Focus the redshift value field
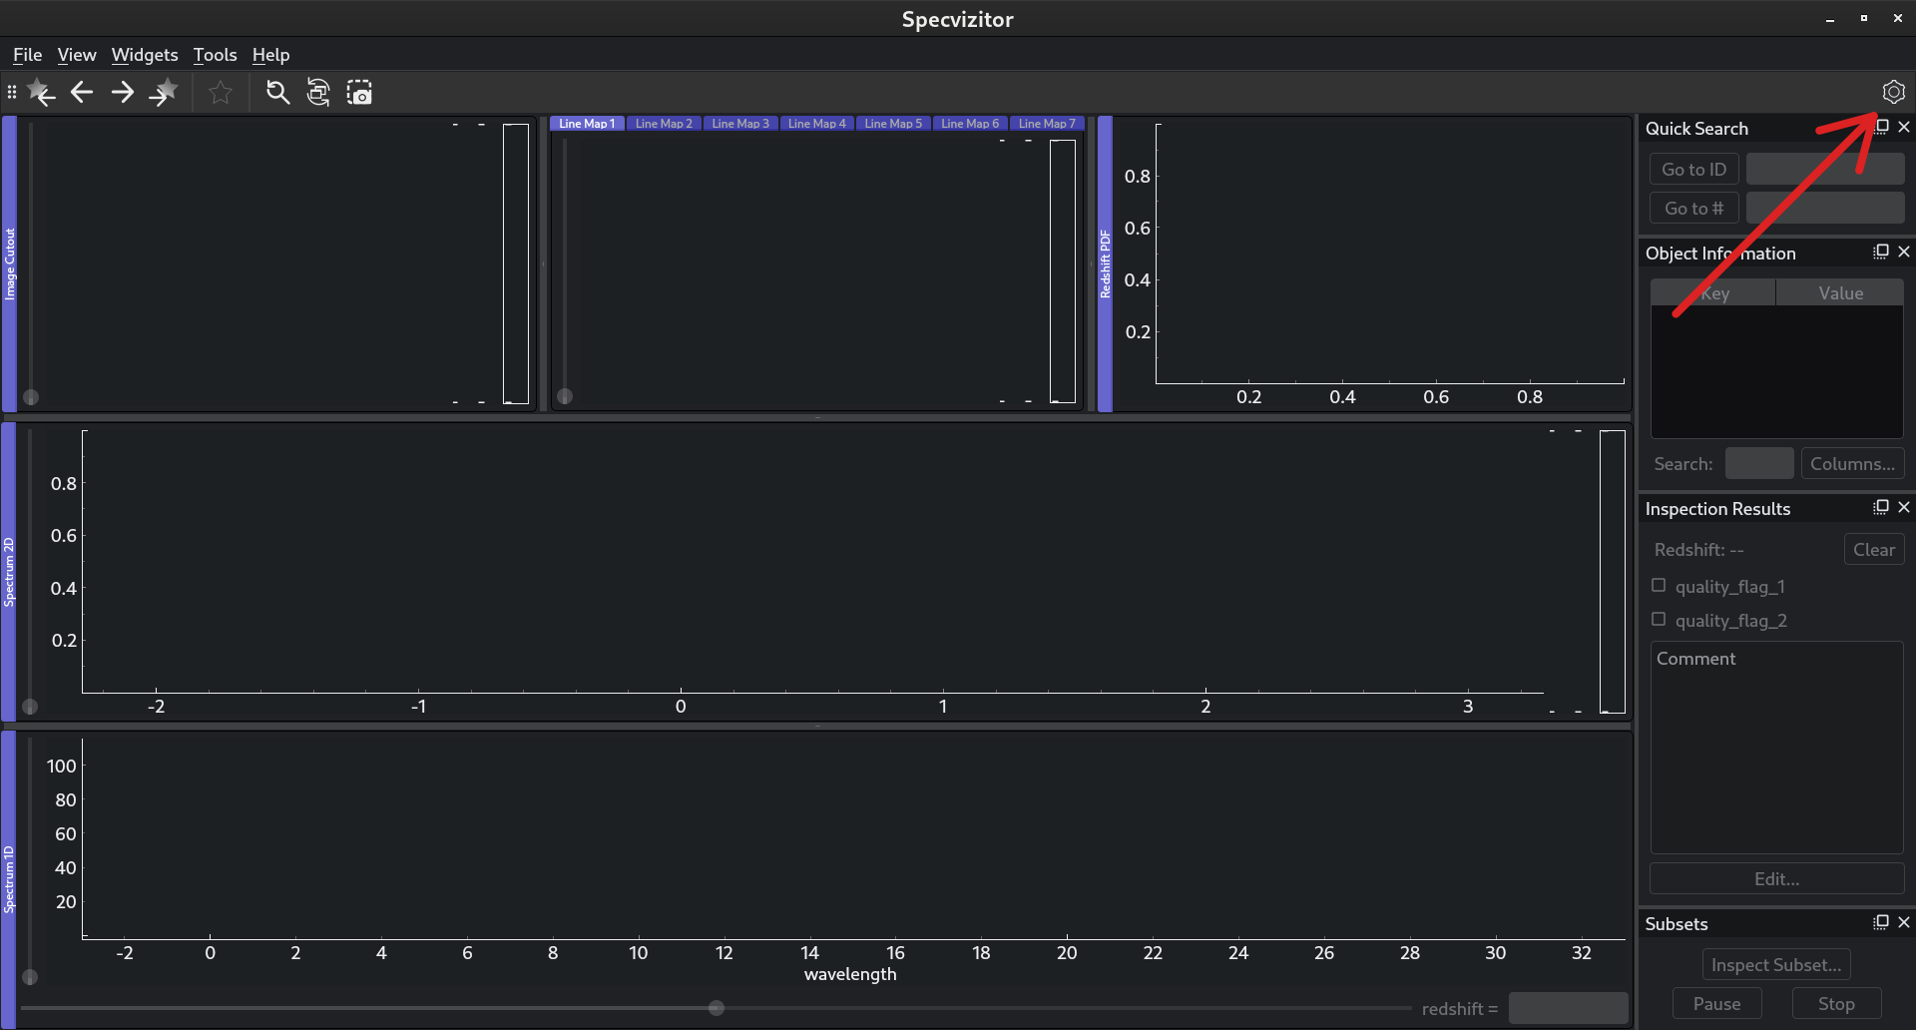Viewport: 1916px width, 1030px height. point(1568,1008)
